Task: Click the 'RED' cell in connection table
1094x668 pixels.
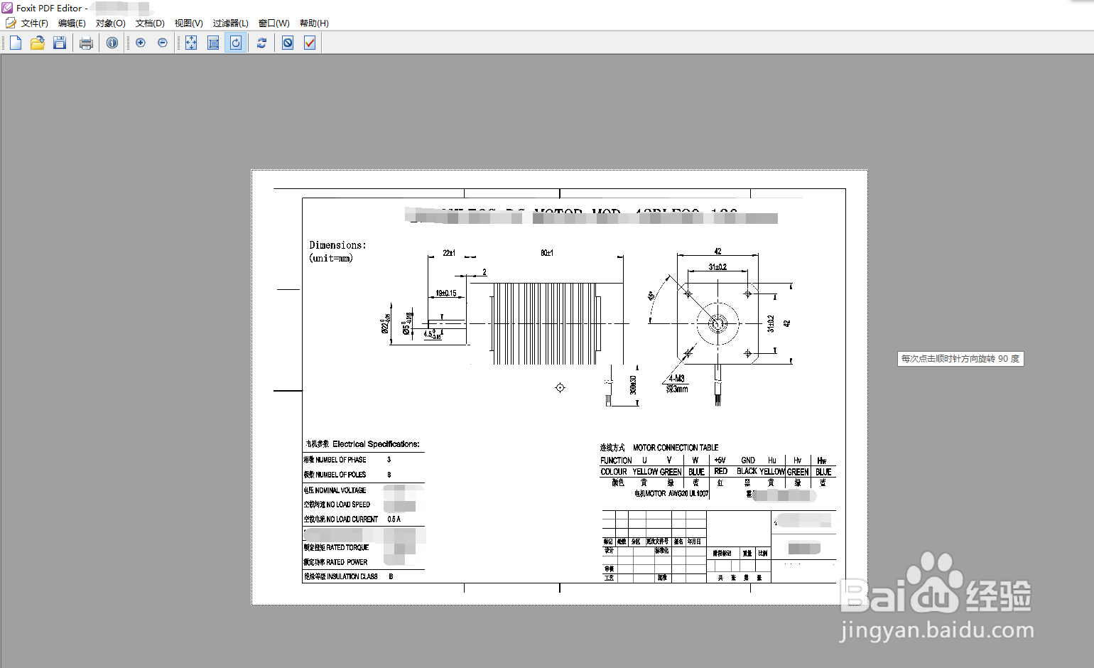Action: pos(721,471)
